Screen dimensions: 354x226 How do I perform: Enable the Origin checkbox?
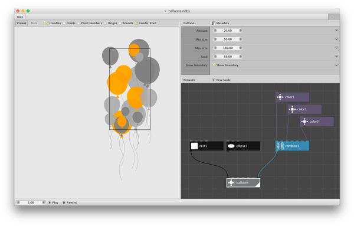(x=105, y=23)
